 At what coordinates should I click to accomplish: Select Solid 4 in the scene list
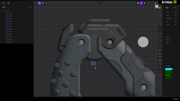(10, 34)
